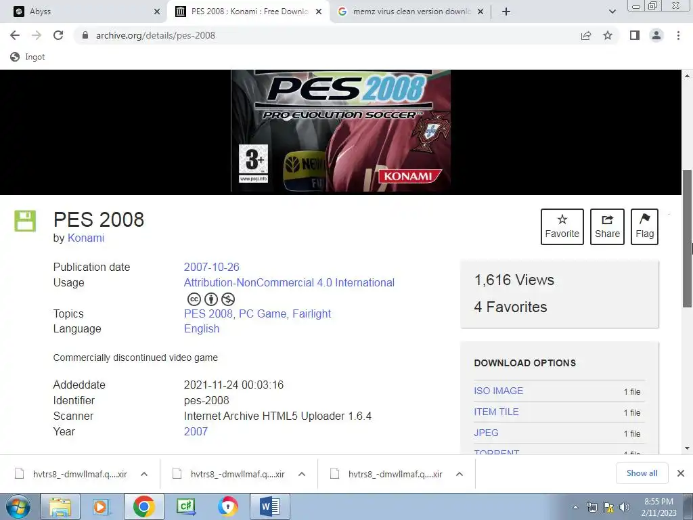The image size is (693, 520).
Task: Click the PES 2008 cover image
Action: pyautogui.click(x=341, y=131)
